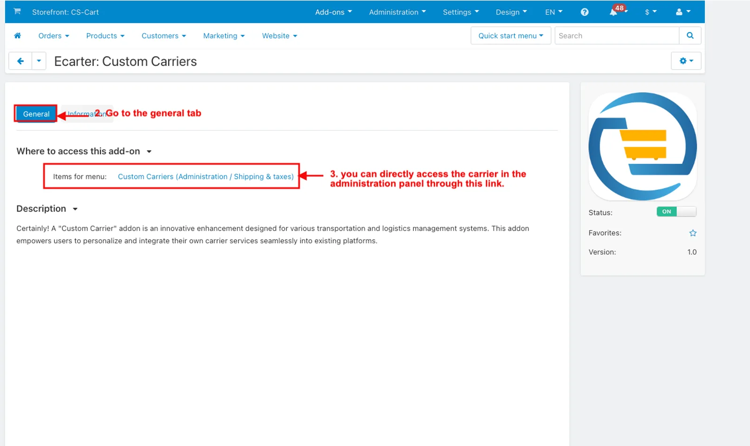Collapse the Where to access this add-on section
Screen dimensions: 750x446
click(84, 151)
